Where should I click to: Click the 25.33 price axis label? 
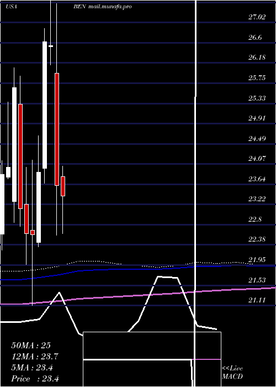(257, 98)
